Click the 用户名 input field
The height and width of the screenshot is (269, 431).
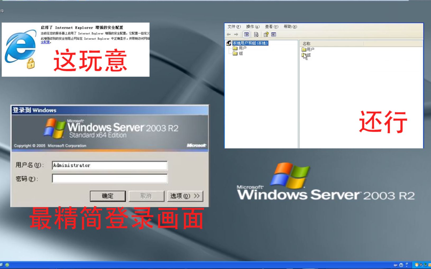tap(110, 165)
